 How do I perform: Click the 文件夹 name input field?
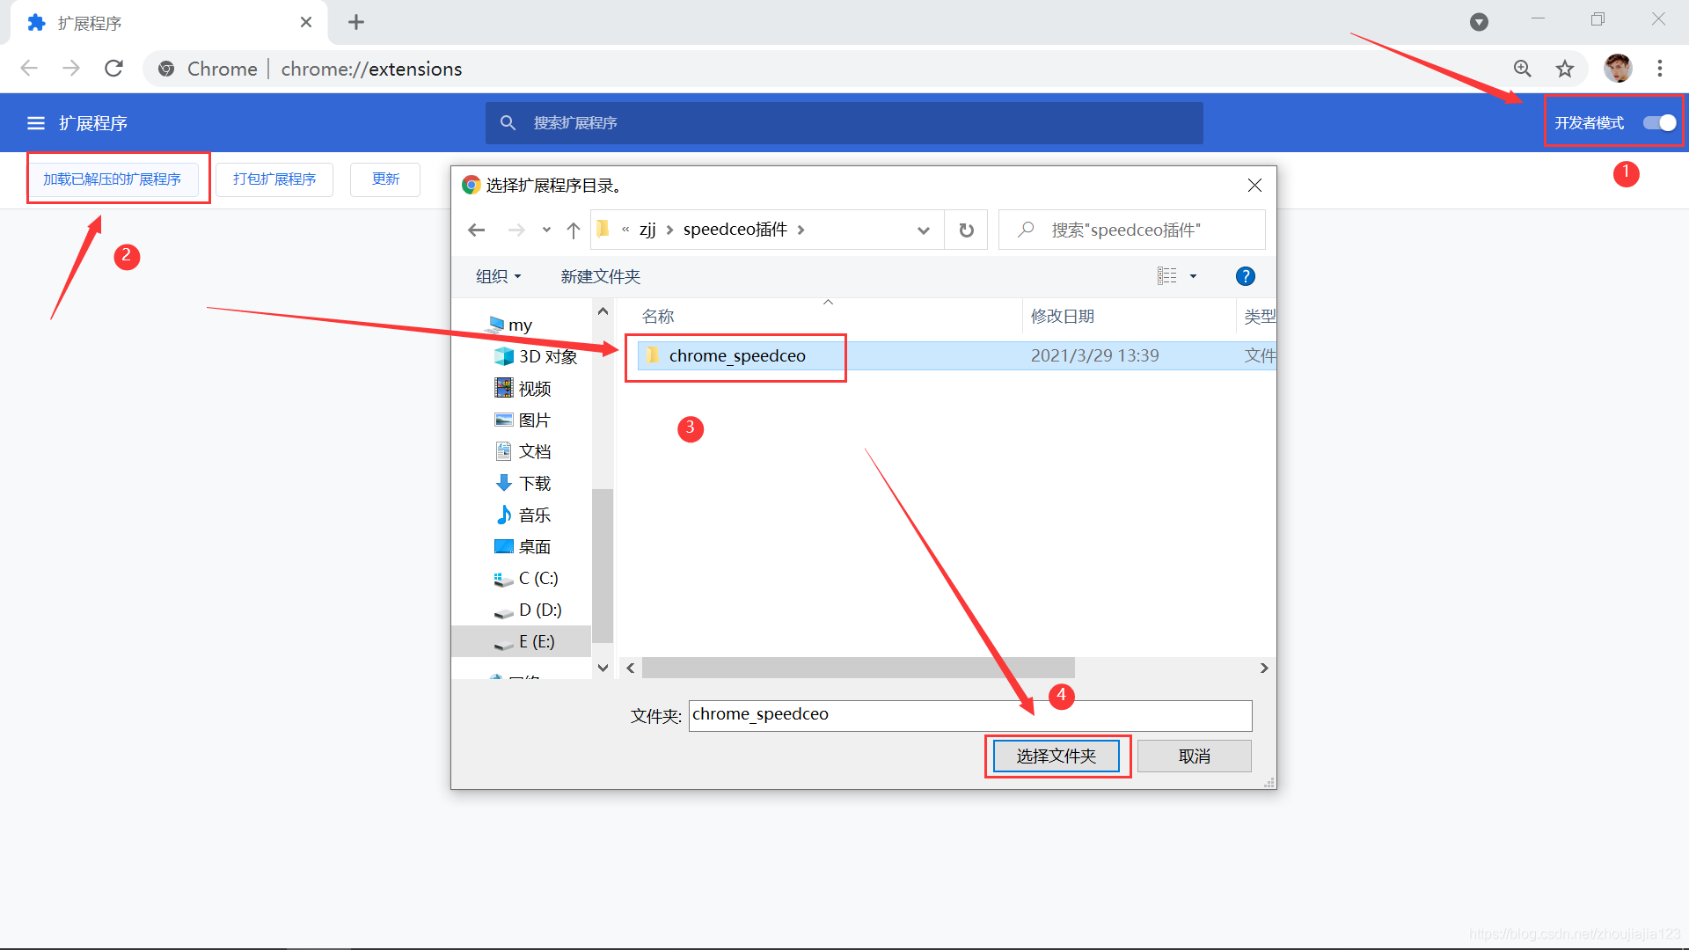click(x=969, y=715)
